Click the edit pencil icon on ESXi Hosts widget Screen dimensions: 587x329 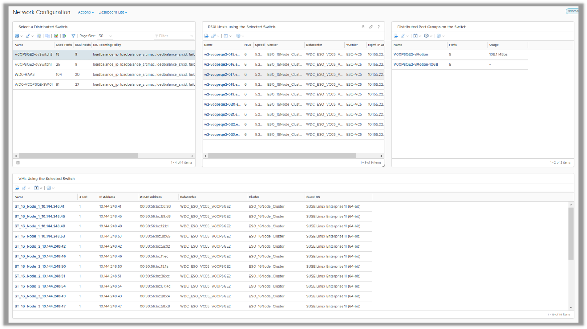coord(371,27)
